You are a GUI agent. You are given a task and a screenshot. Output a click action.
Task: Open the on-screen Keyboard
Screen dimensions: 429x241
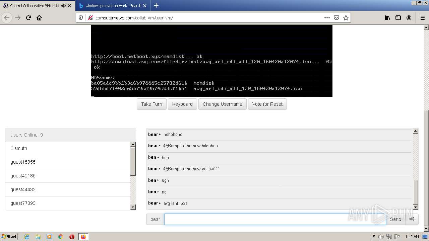point(182,104)
